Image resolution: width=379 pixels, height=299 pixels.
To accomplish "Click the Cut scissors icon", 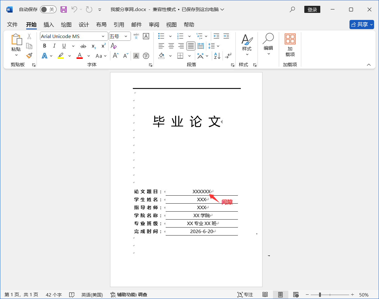I will pos(29,36).
